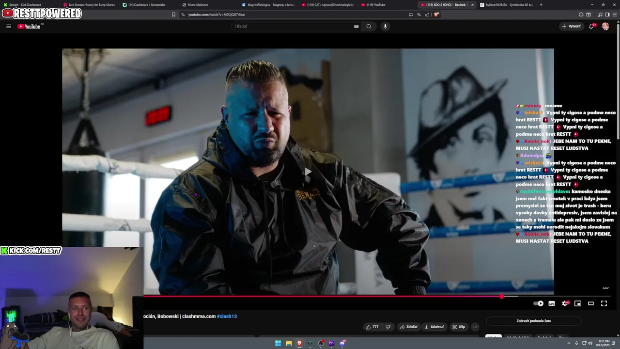The image size is (620, 349).
Task: Switch to Live Stream History for Blerp tab
Action: pyautogui.click(x=90, y=4)
